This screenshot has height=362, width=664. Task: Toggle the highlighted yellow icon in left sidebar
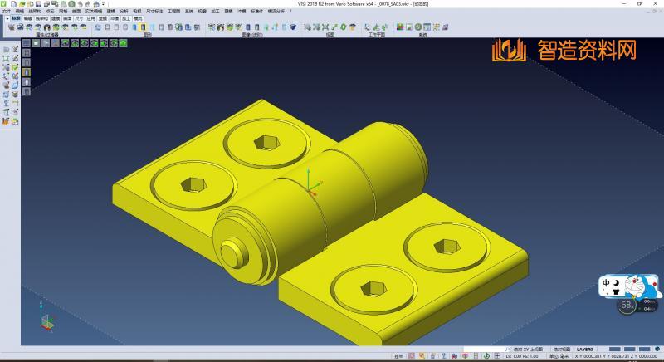pyautogui.click(x=26, y=72)
